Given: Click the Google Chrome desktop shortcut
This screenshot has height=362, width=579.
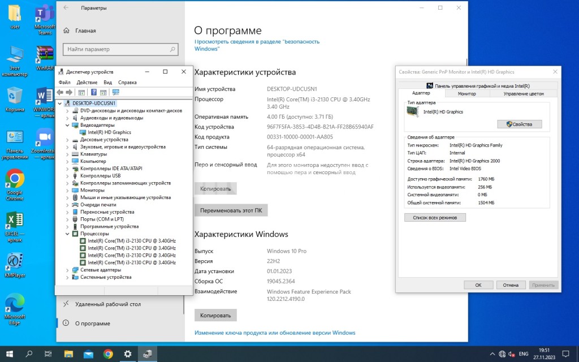Looking at the screenshot, I should click(15, 182).
